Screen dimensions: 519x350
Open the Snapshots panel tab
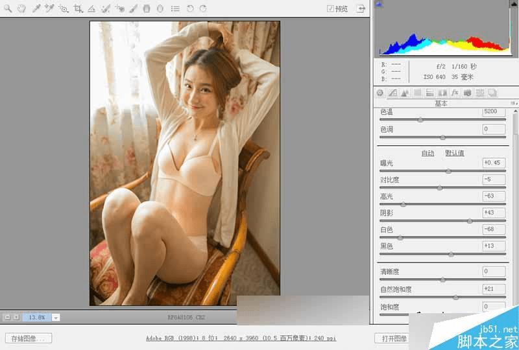point(492,93)
